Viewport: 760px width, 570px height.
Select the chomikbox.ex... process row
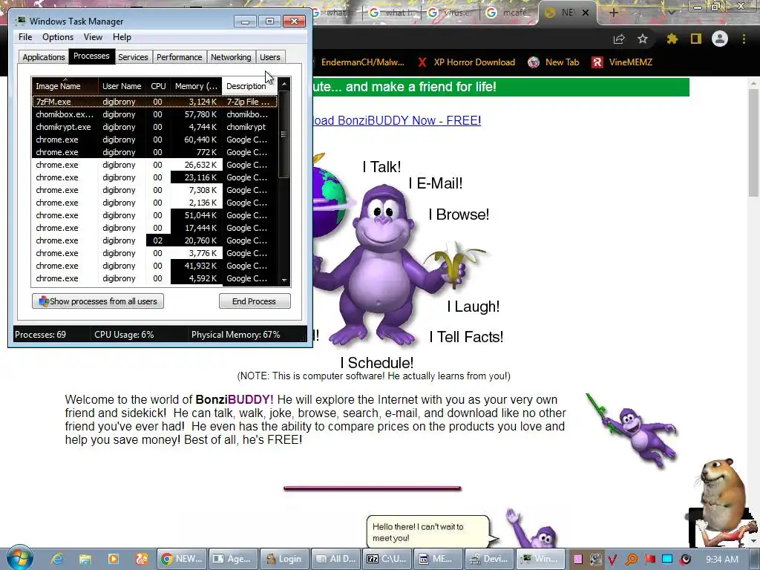tap(154, 114)
